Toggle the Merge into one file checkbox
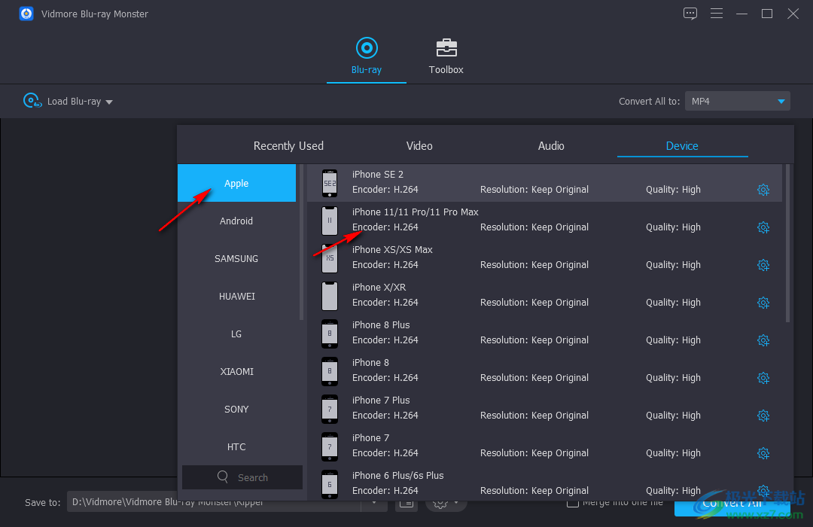The height and width of the screenshot is (527, 813). tap(573, 502)
